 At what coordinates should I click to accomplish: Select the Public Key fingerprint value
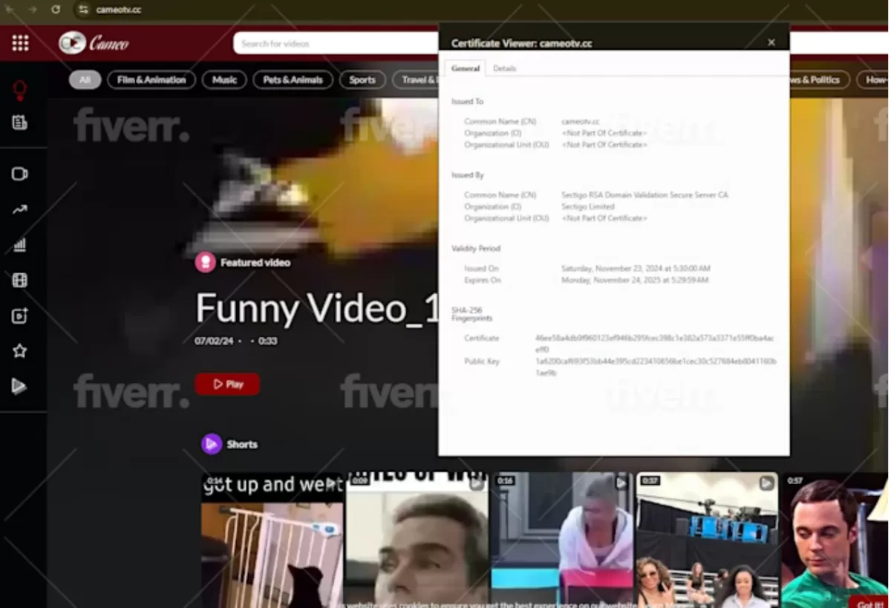656,367
